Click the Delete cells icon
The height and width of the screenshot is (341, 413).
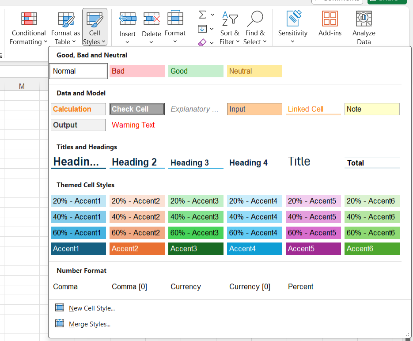click(x=152, y=19)
